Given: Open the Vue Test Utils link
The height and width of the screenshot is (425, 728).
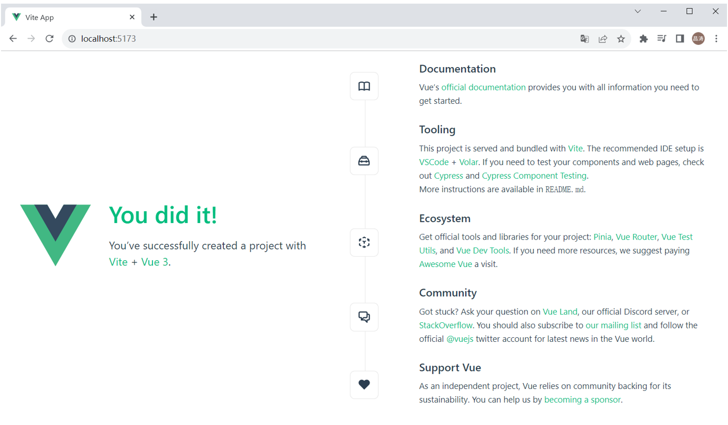Looking at the screenshot, I should (x=677, y=237).
